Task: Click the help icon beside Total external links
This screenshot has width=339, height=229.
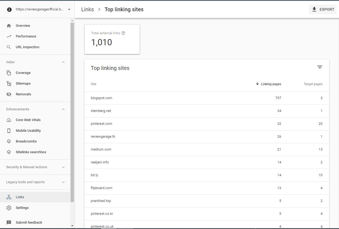Action: [x=123, y=33]
